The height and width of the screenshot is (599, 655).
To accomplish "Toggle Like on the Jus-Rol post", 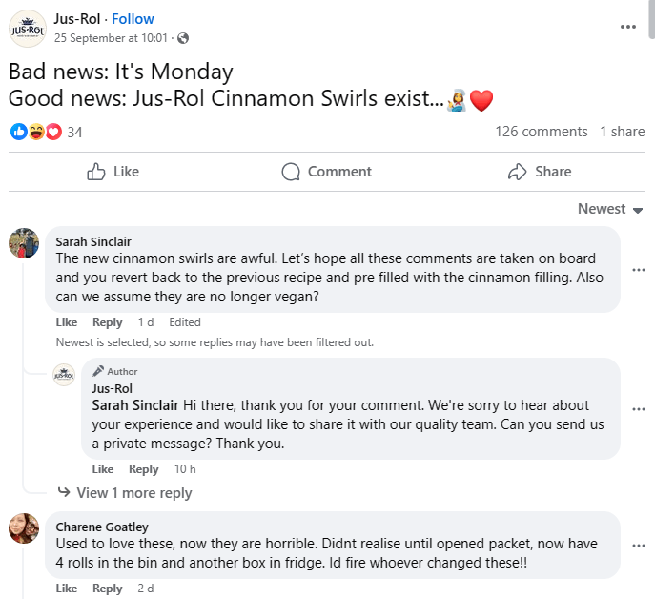I will (x=113, y=172).
